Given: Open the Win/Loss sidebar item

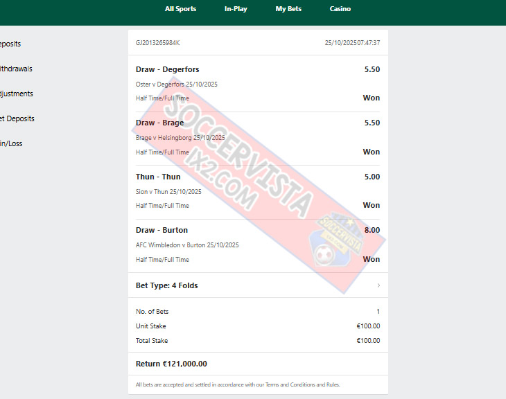Looking at the screenshot, I should tap(11, 143).
